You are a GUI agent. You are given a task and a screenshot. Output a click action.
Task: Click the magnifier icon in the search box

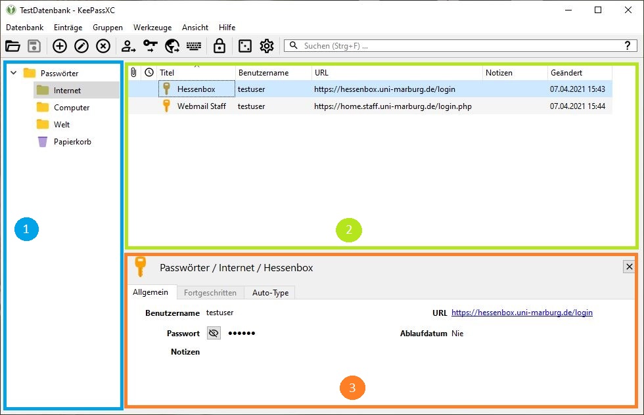[x=293, y=45]
